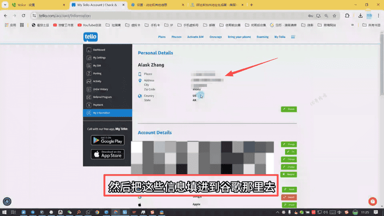Open Chrome three-dot menu
The image size is (384, 216).
click(378, 16)
